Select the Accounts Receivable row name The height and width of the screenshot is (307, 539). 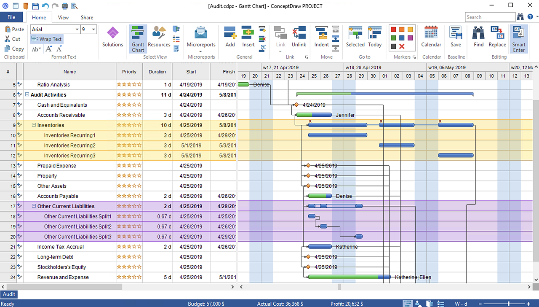pyautogui.click(x=61, y=115)
